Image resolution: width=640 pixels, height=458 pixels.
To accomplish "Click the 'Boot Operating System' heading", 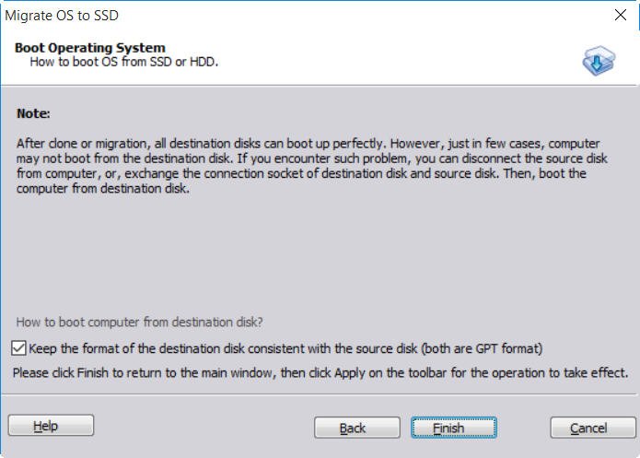I will coord(90,48).
